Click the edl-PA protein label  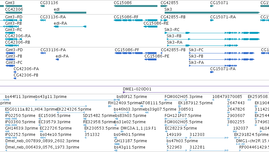62,56
